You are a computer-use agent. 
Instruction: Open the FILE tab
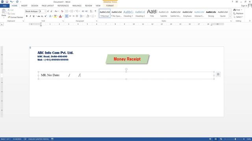click(5, 6)
